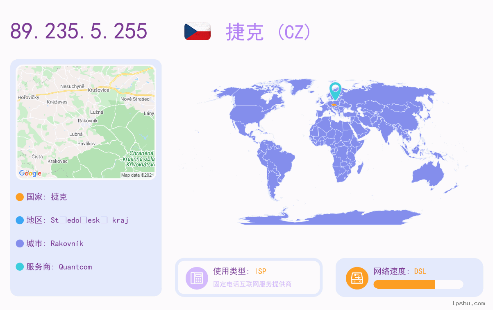493x310 pixels.
Task: Click the blue bullet beside 地区
Action: [x=20, y=220]
